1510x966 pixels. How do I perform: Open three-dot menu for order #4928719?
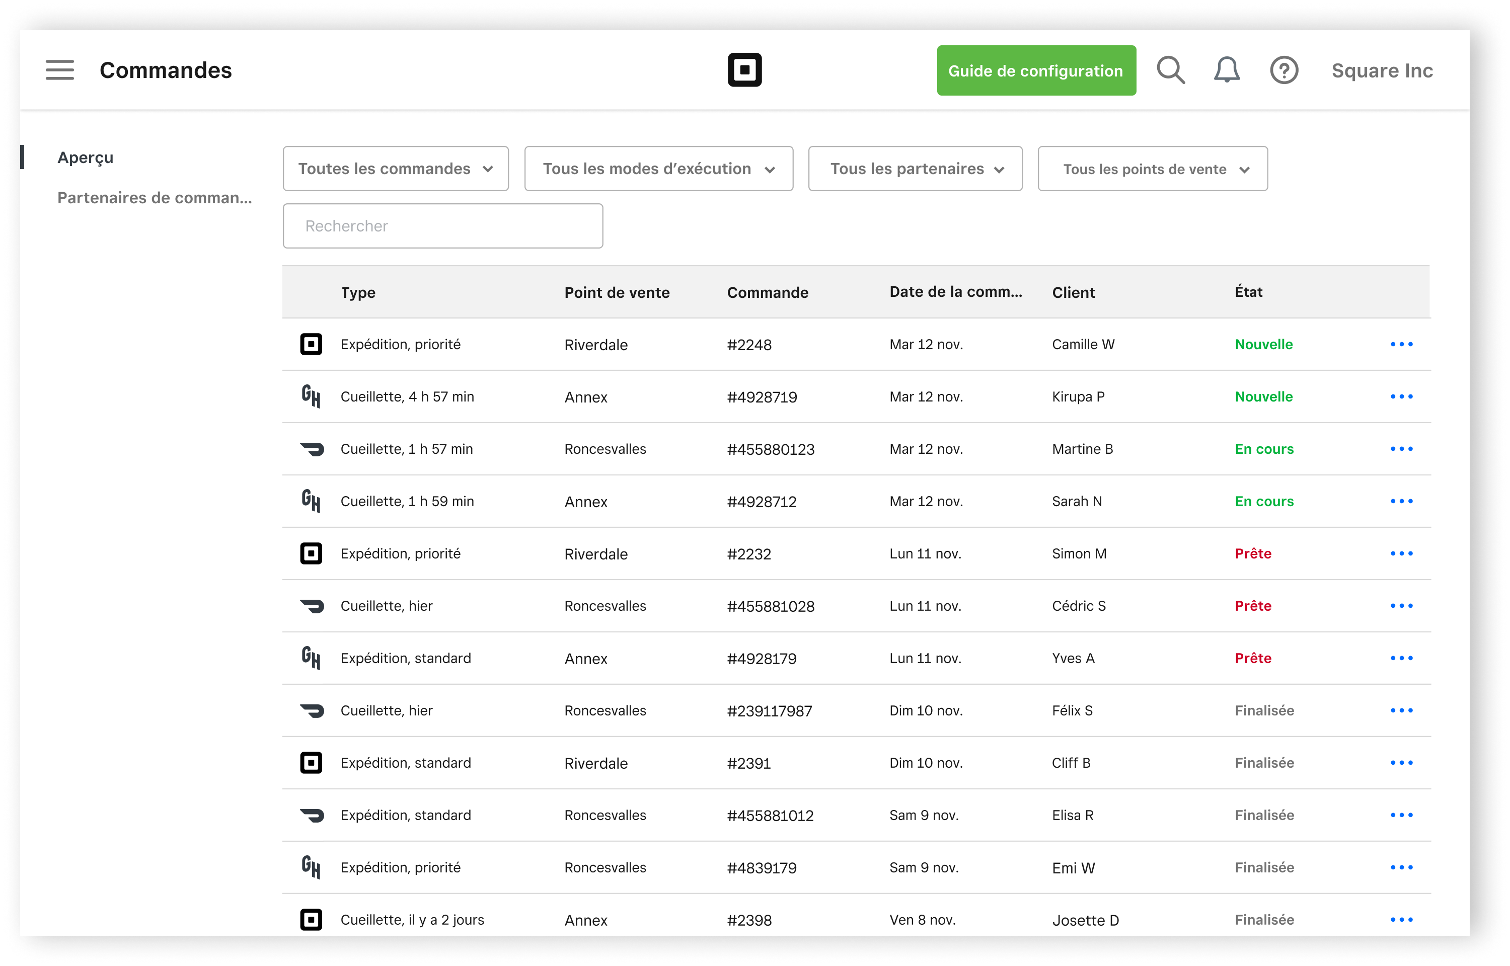tap(1401, 396)
